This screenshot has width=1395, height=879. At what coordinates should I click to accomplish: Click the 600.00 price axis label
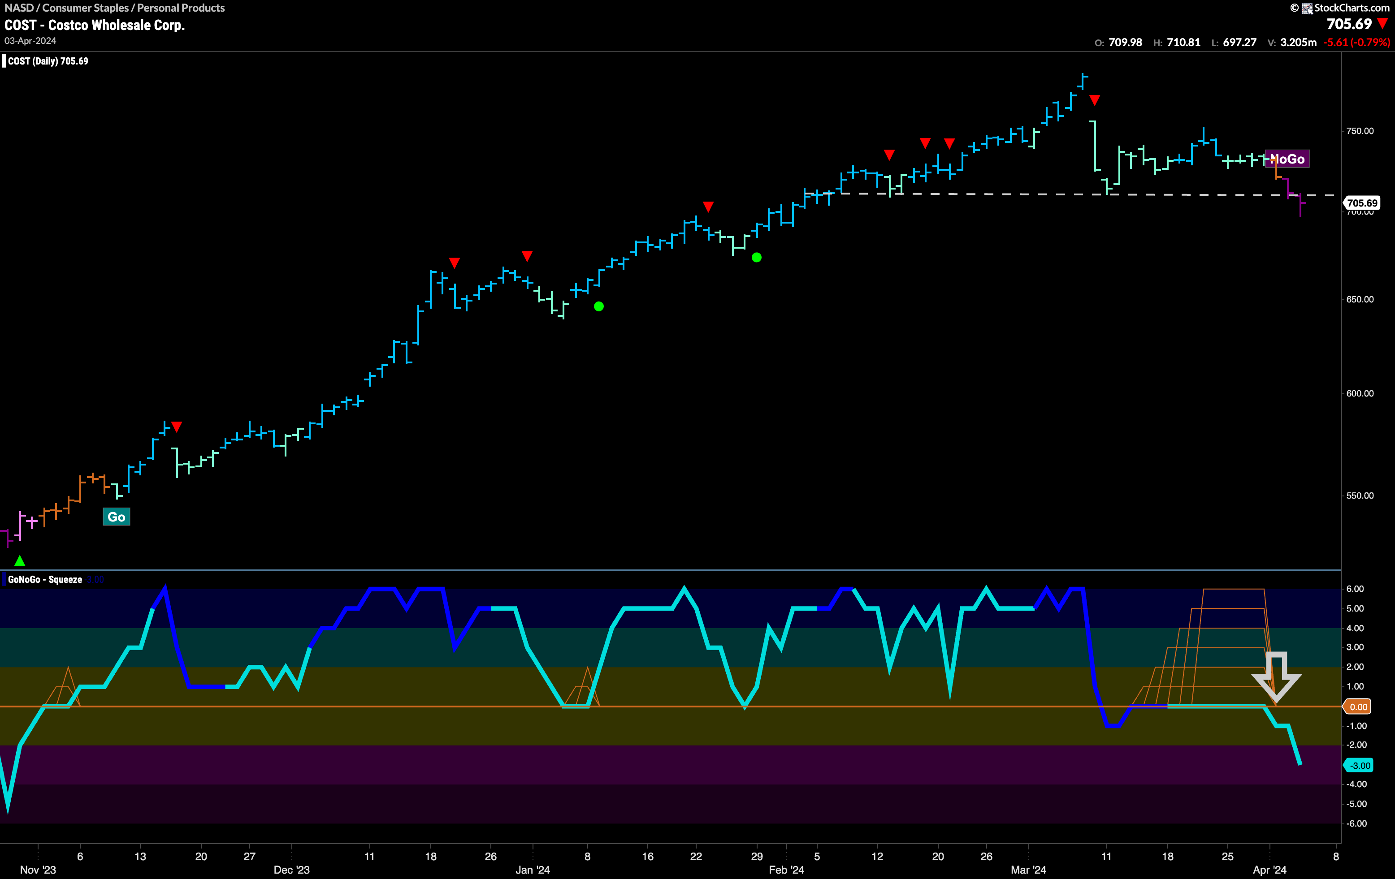tap(1360, 393)
